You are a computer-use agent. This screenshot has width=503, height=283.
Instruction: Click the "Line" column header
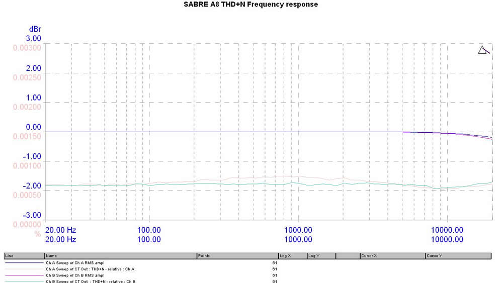[24, 256]
